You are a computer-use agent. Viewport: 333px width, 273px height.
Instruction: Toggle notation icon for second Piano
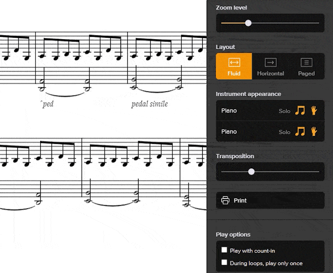pyautogui.click(x=300, y=131)
